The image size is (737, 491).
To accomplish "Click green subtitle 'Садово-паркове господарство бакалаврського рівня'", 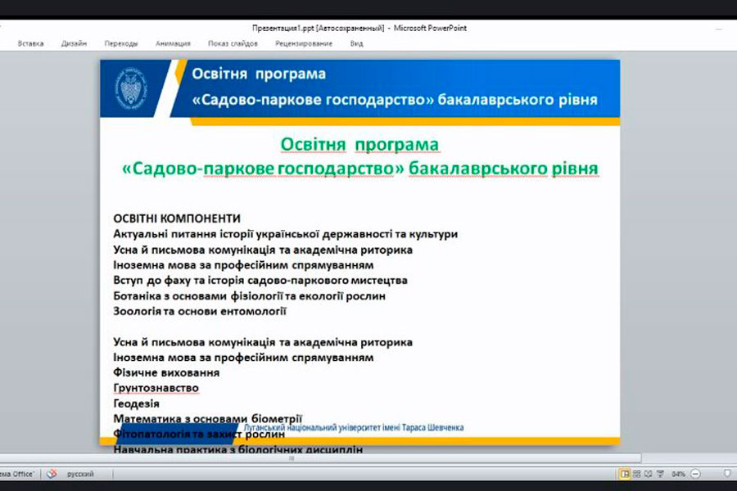I will 360,169.
